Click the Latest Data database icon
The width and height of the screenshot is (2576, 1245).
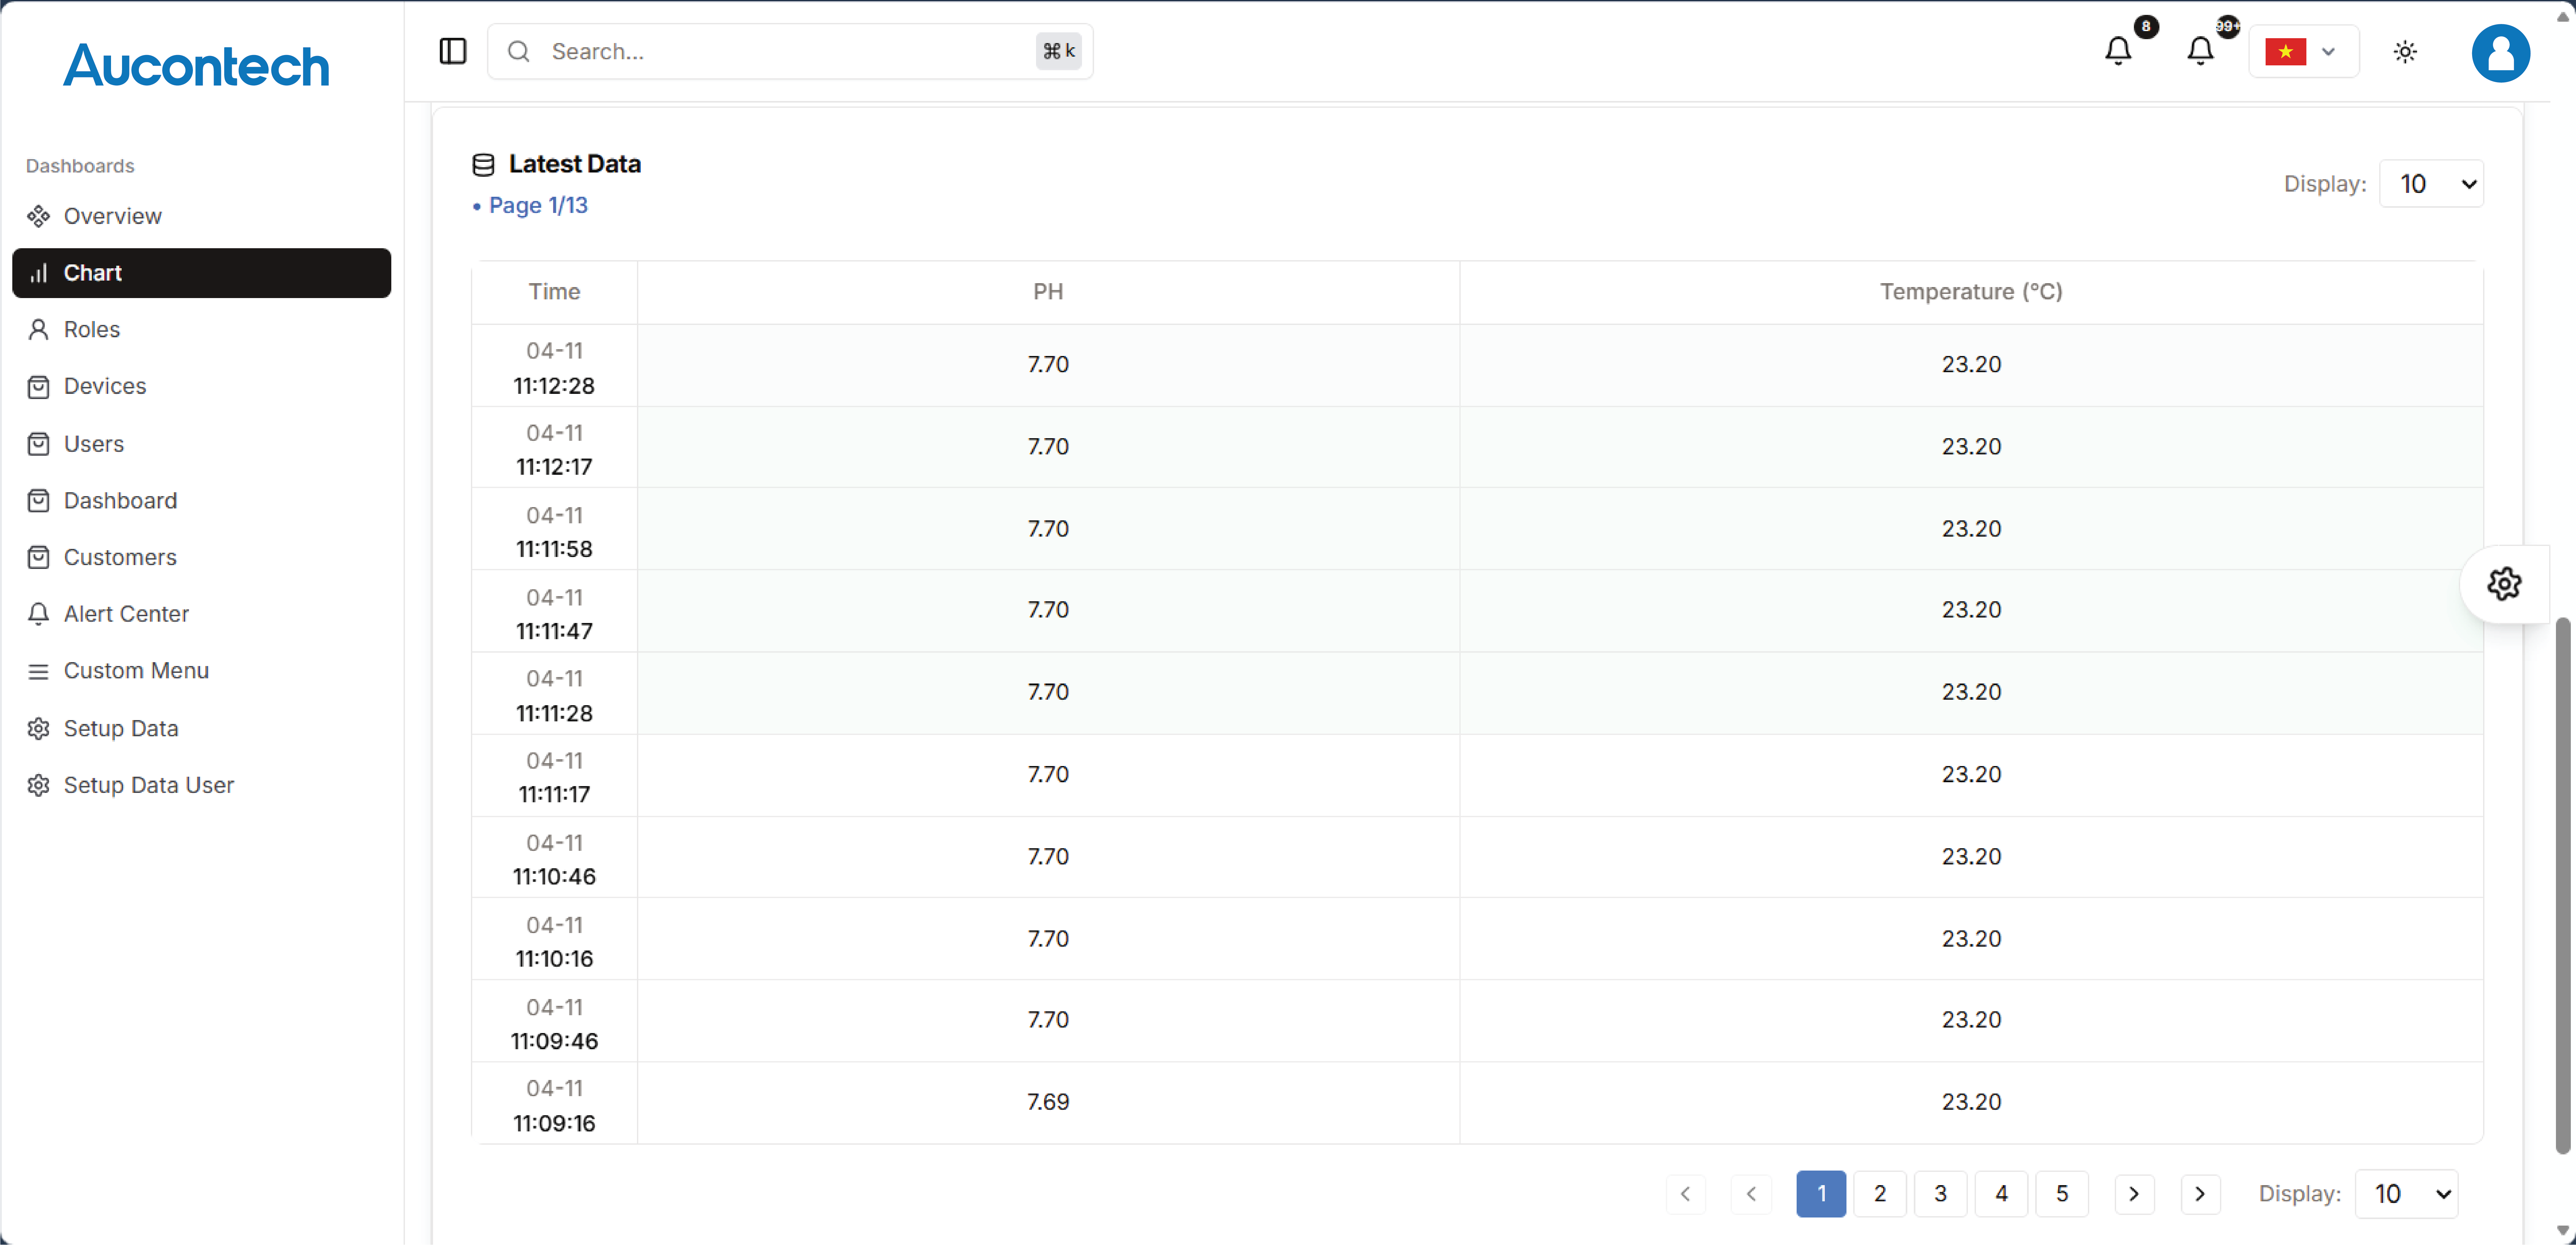(x=483, y=165)
